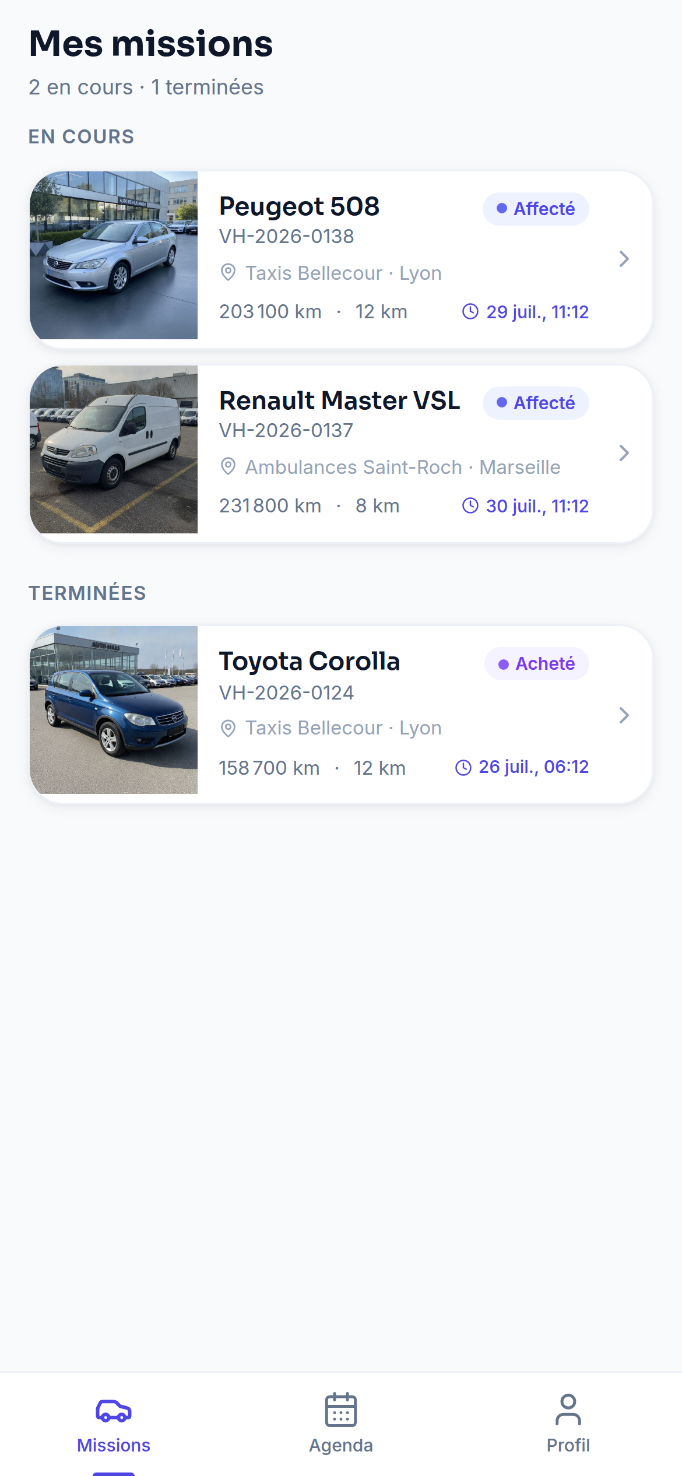The height and width of the screenshot is (1476, 682).
Task: Tap clock icon beside 30 juil., 11:12
Action: (x=470, y=505)
